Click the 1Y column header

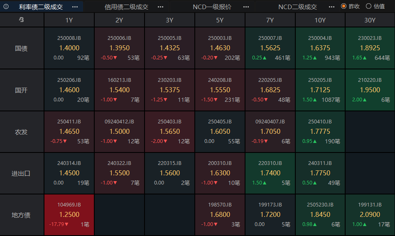point(69,20)
